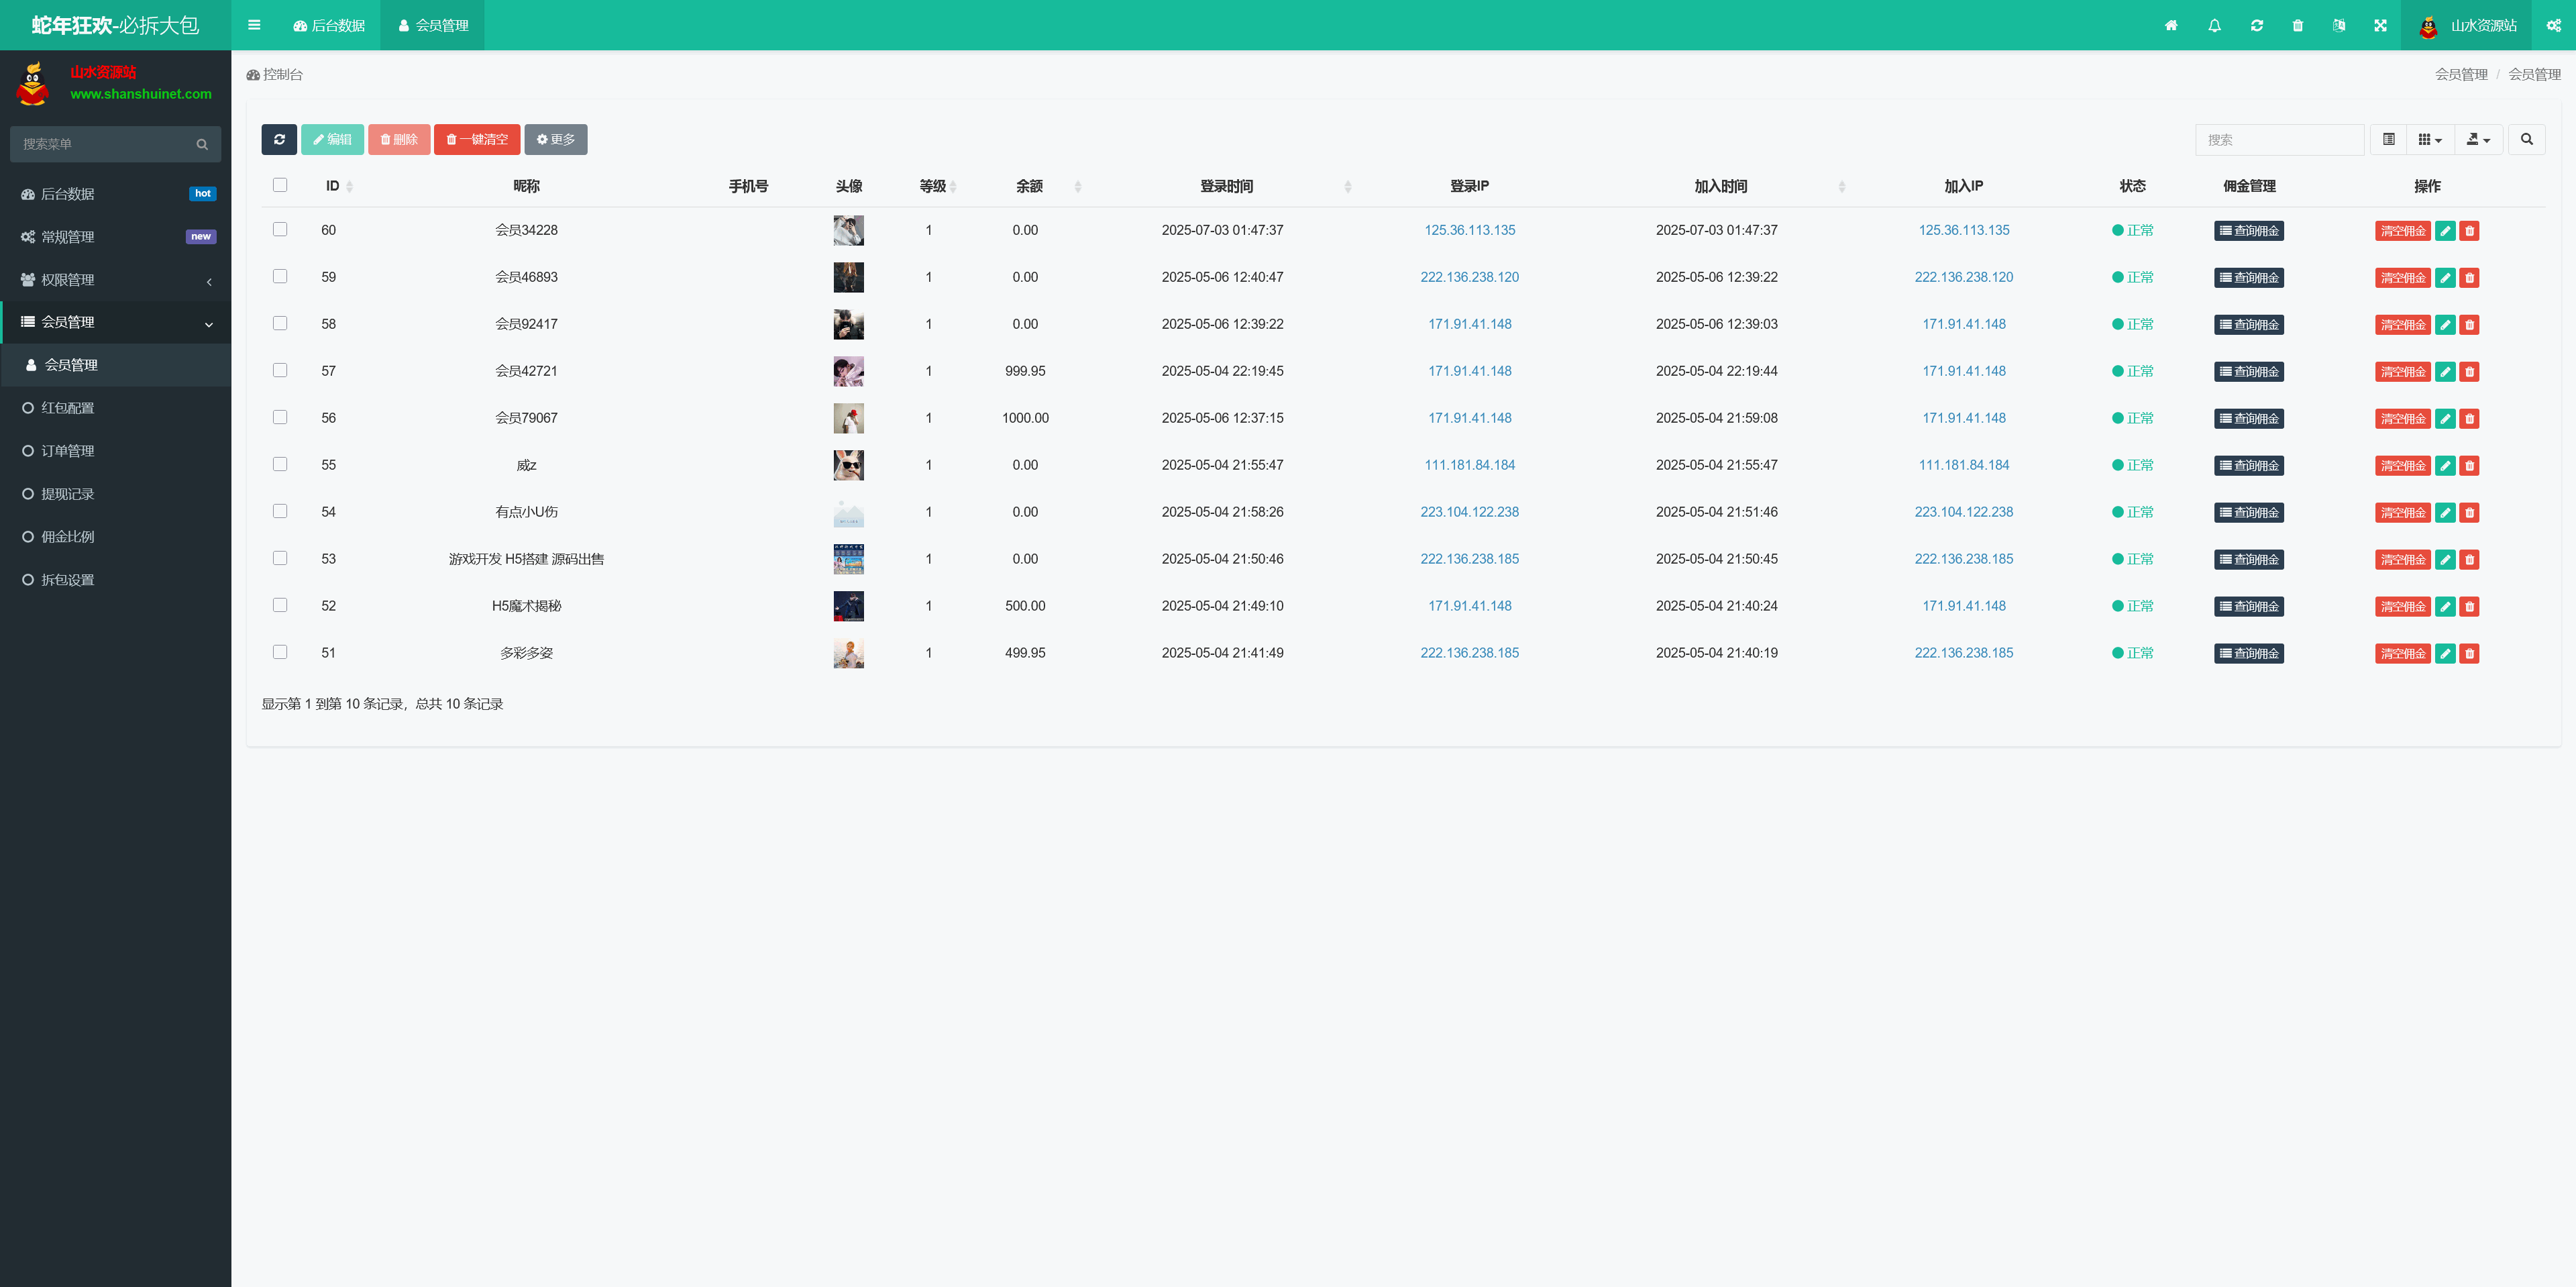
Task: Check the checkbox for member ID 57
Action: point(280,370)
